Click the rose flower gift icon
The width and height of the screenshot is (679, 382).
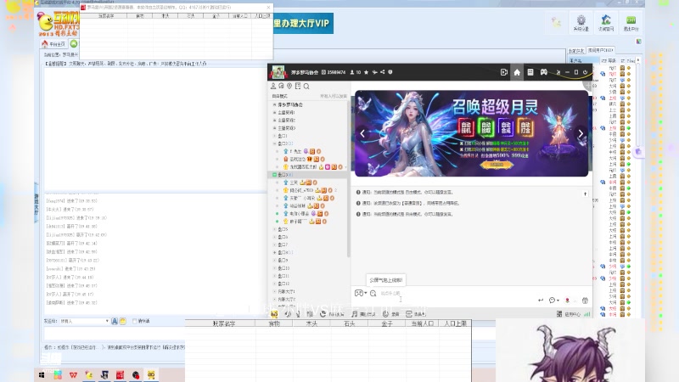567,301
